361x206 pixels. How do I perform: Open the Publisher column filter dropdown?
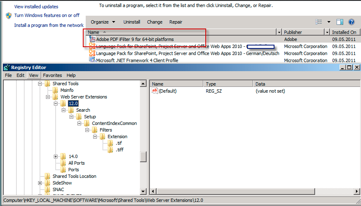point(327,32)
